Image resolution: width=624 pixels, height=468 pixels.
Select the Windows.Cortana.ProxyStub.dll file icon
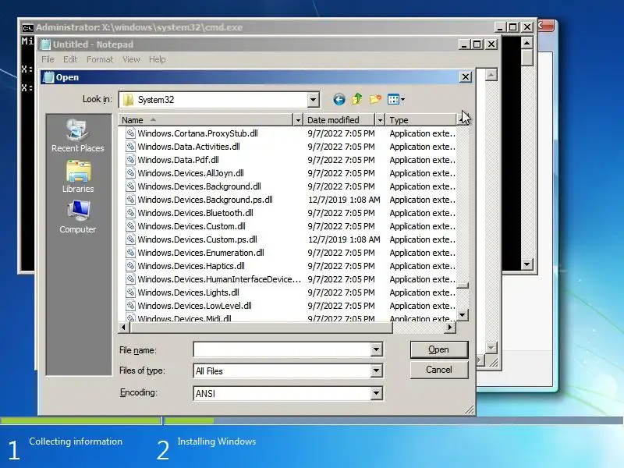[x=130, y=133]
